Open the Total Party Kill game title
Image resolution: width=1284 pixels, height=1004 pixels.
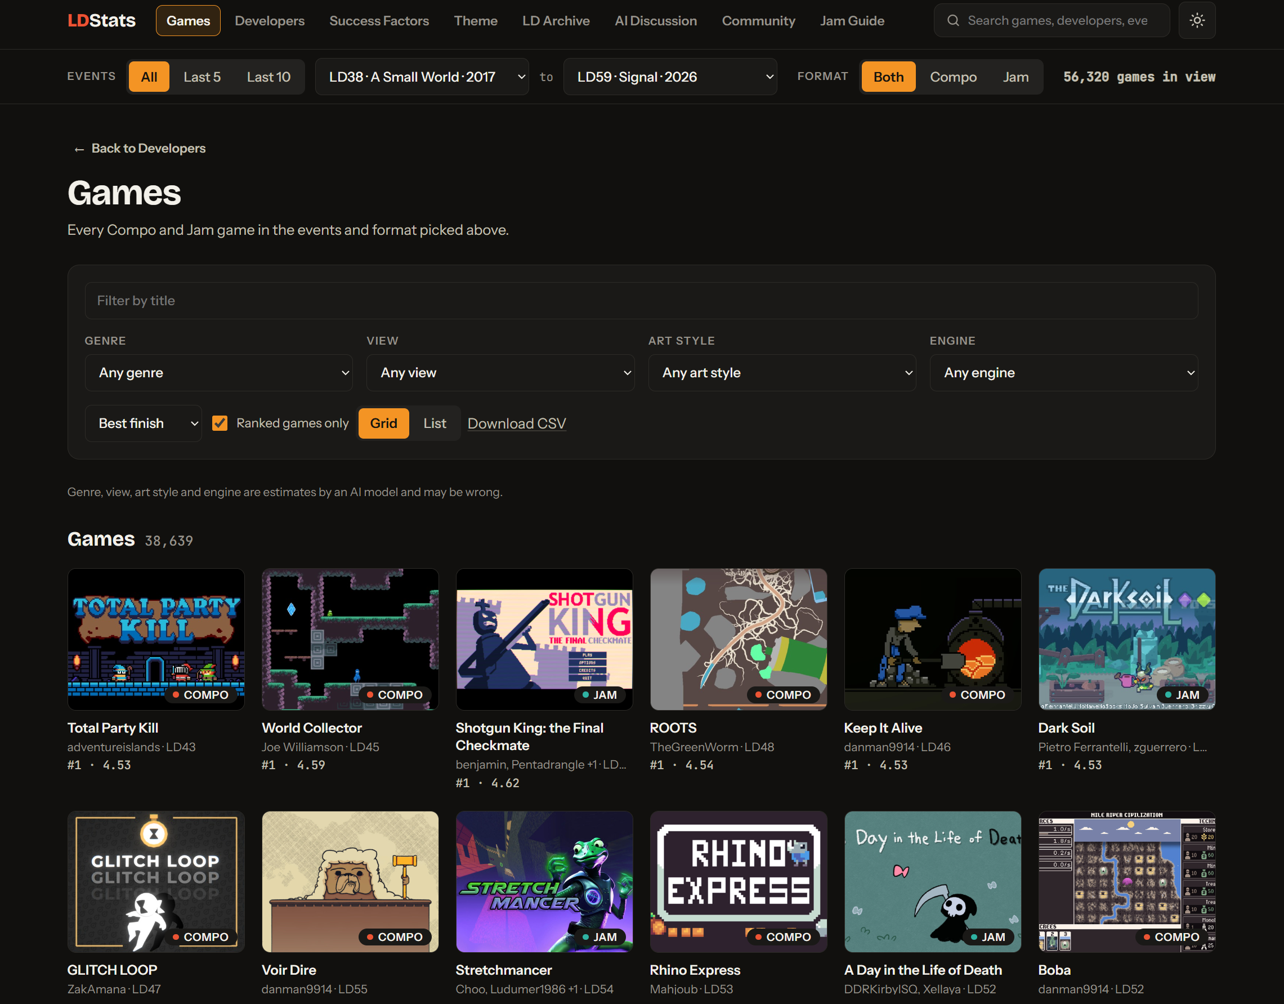pyautogui.click(x=113, y=728)
